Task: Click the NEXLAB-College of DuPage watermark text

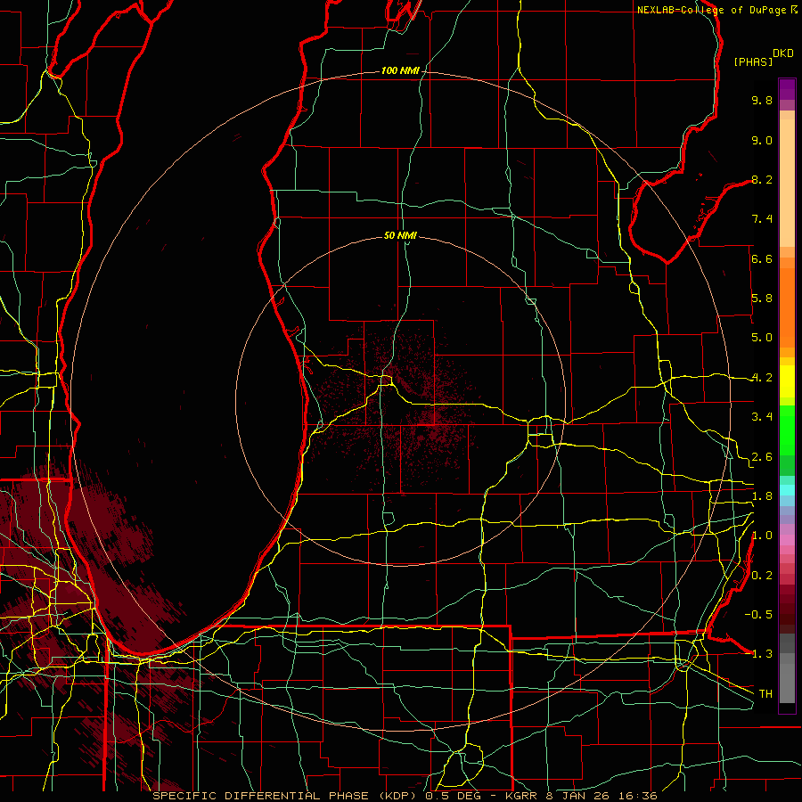Action: pos(711,10)
